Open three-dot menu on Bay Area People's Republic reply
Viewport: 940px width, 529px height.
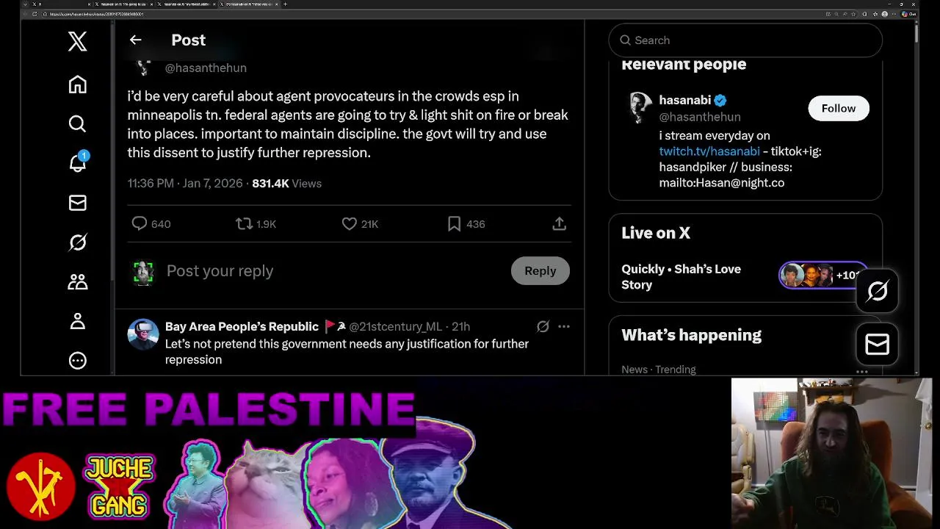pos(563,326)
